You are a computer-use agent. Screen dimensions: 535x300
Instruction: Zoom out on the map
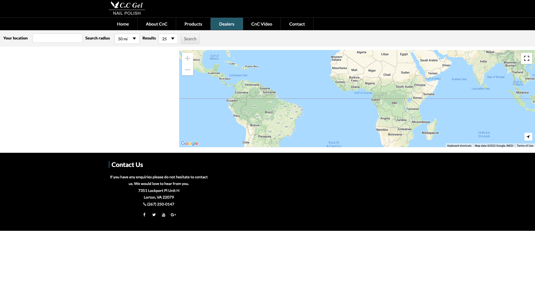pos(188,70)
